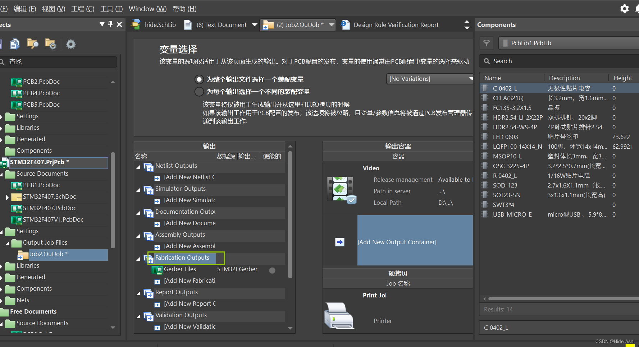Open Projects panel gear settings icon

coord(71,44)
